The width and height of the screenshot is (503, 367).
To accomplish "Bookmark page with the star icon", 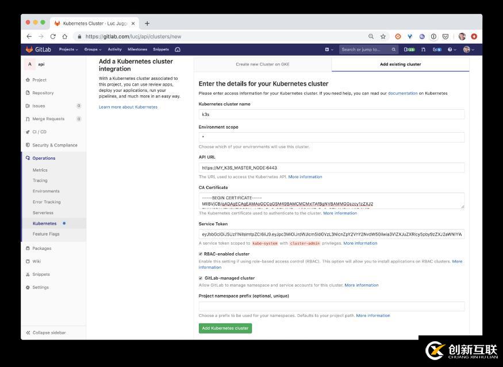I will tap(383, 36).
